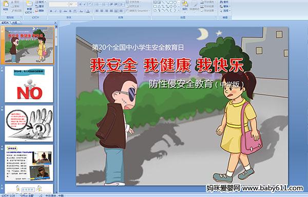
Task: Select the red NO slide thumbnail
Action: click(x=29, y=84)
